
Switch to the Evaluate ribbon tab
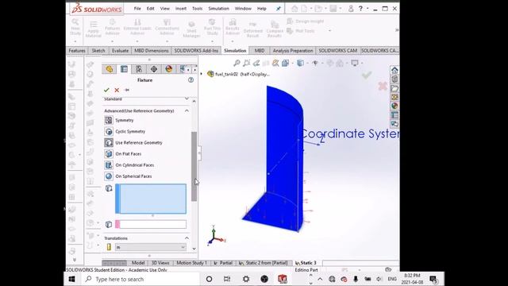click(x=120, y=51)
